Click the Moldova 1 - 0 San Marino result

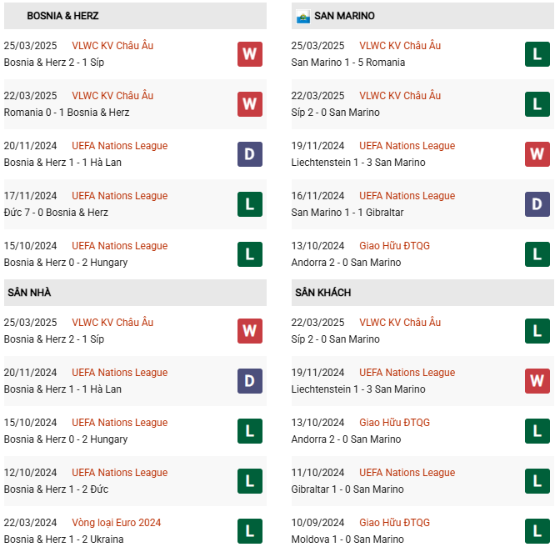pyautogui.click(x=347, y=539)
